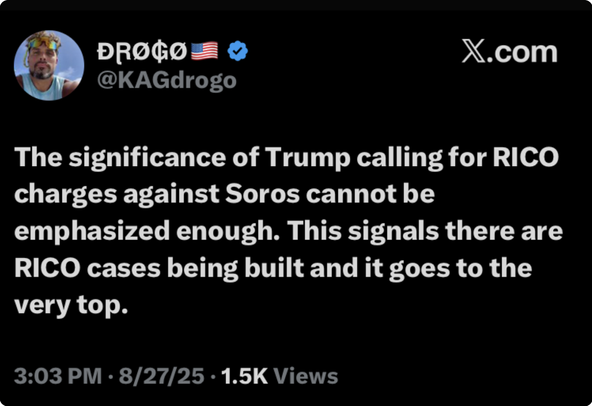
Task: Click the 1.5K view count number
Action: coord(244,376)
